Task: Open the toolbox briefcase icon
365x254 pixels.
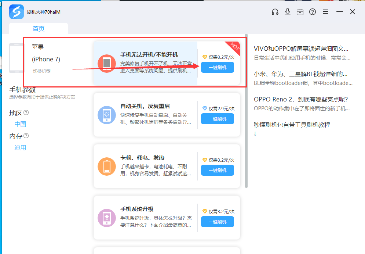Action: pos(300,12)
